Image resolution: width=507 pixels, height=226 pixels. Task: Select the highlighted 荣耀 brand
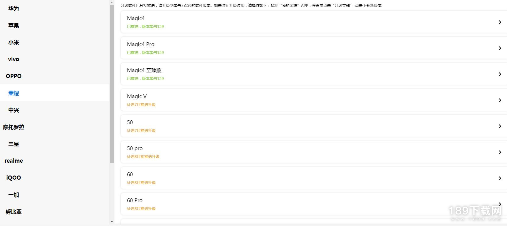tap(14, 93)
